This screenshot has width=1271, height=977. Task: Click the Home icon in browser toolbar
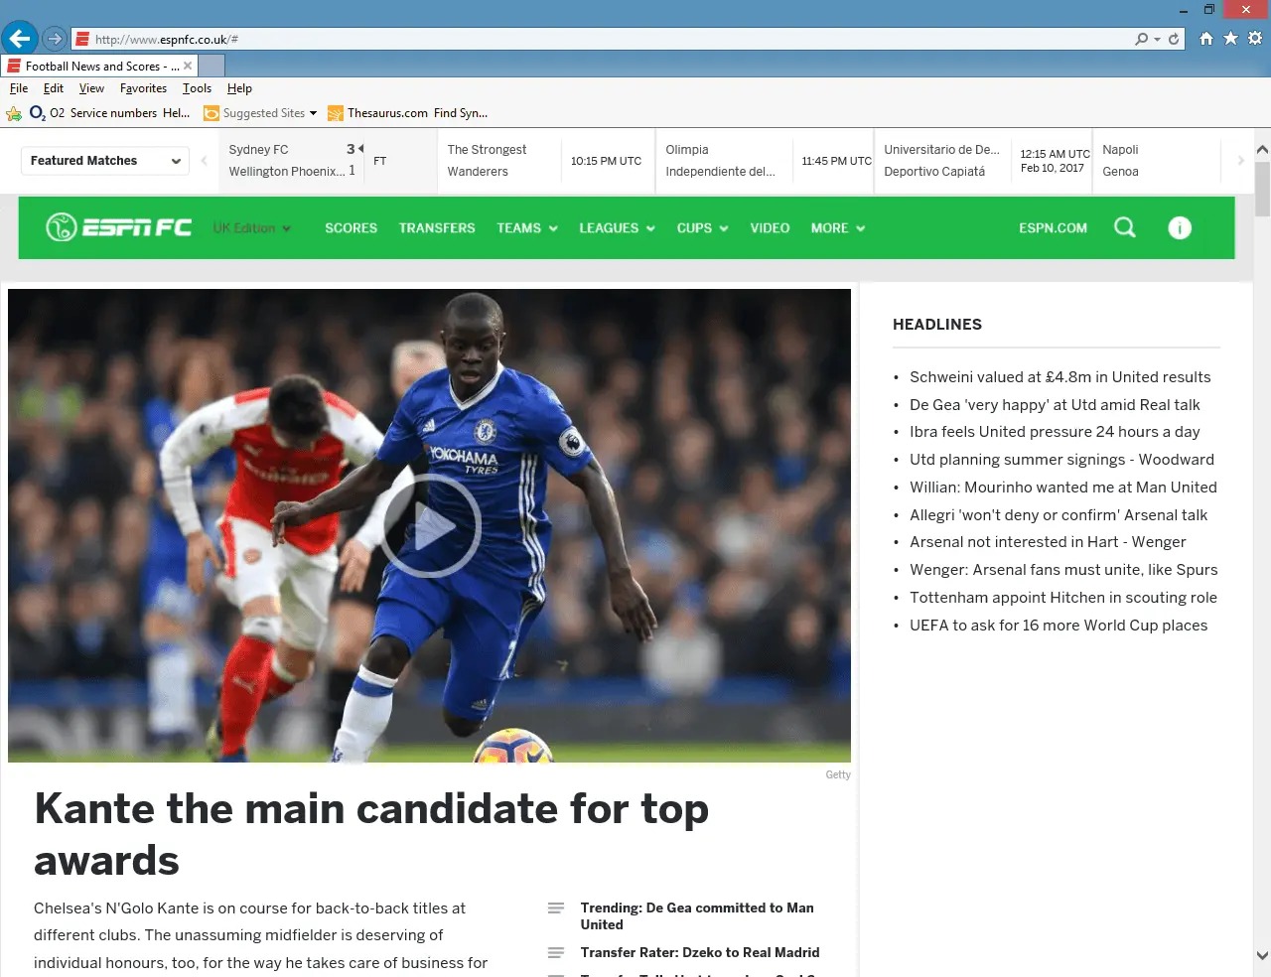click(x=1205, y=39)
